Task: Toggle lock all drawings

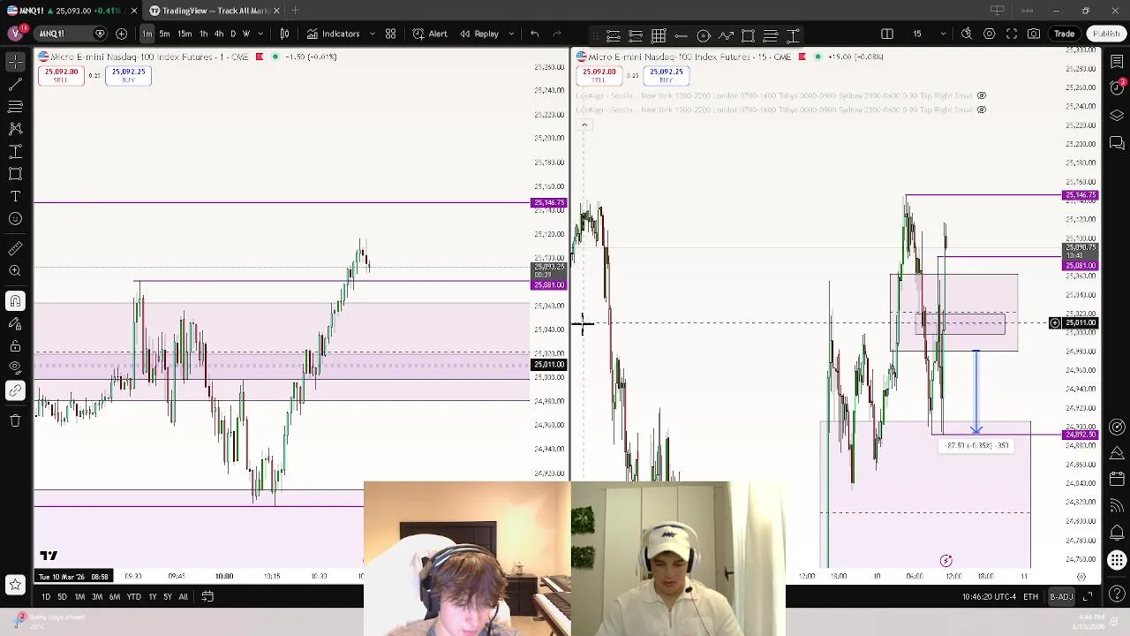Action: pos(15,346)
